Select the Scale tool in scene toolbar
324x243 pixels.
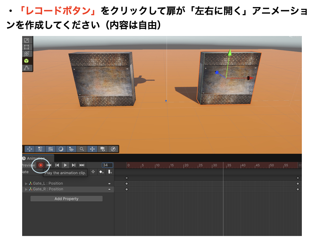click(27, 40)
